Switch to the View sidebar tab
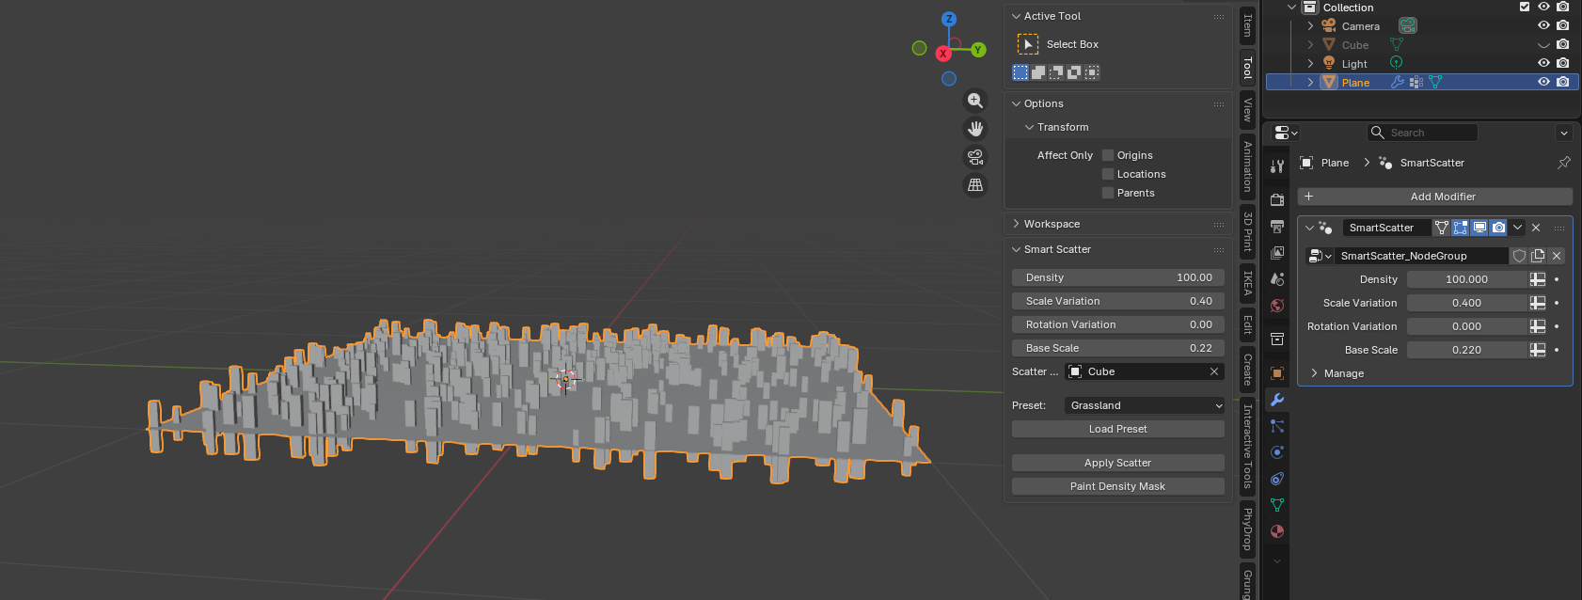The image size is (1582, 600). [1248, 110]
